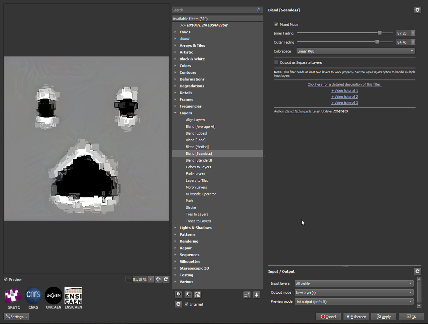Image resolution: width=428 pixels, height=324 pixels.
Task: Expand the Stereoscopic 3D category
Action: point(175,268)
